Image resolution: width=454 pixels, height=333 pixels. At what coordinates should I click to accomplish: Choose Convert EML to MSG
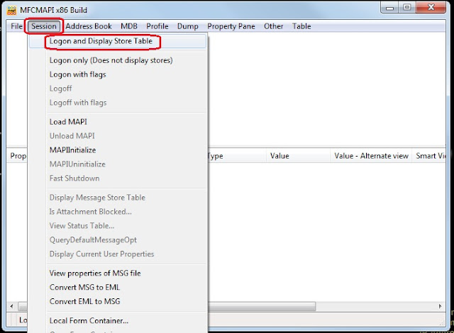[x=118, y=302]
